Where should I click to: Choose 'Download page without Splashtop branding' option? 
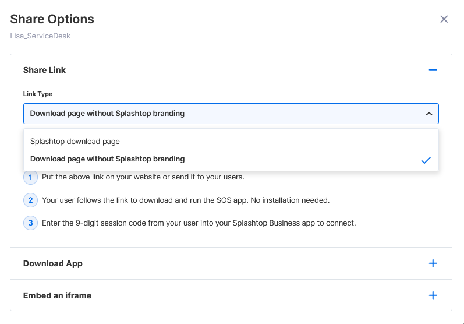coord(231,159)
